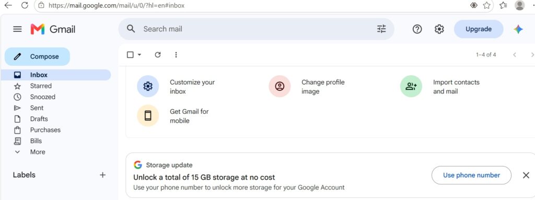
Task: Open the Settings gear icon
Action: point(439,29)
